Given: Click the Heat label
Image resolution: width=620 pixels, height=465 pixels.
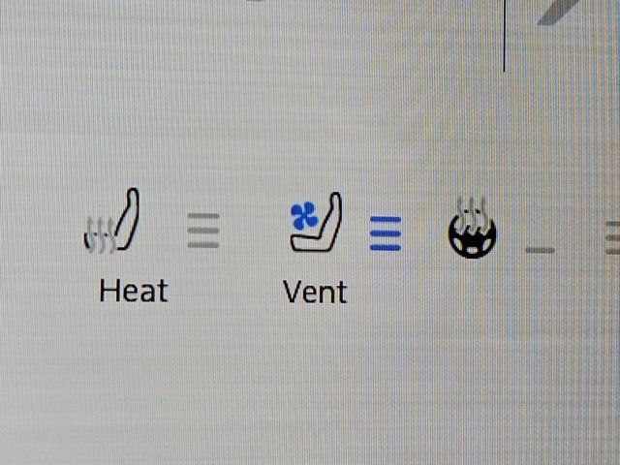Looking at the screenshot, I should (x=134, y=291).
